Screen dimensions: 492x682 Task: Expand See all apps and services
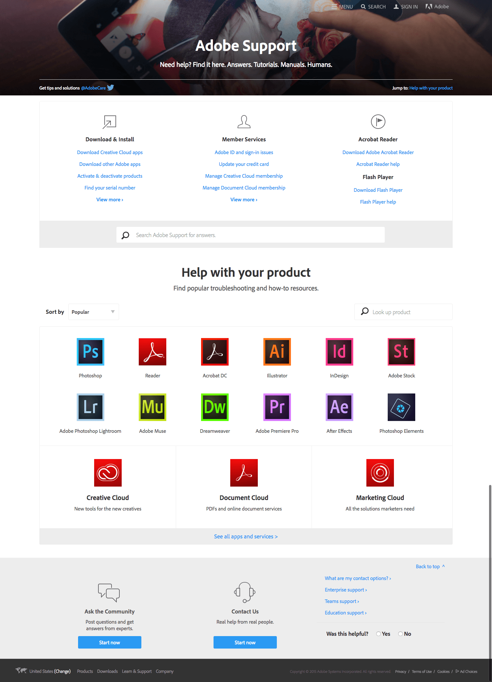(246, 536)
